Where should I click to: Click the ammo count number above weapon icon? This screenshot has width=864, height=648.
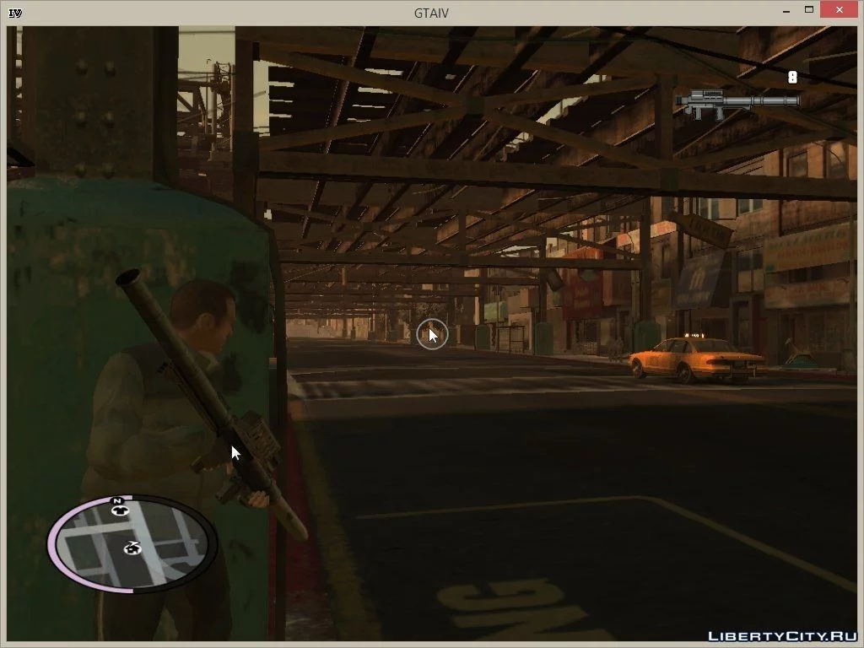(x=792, y=78)
